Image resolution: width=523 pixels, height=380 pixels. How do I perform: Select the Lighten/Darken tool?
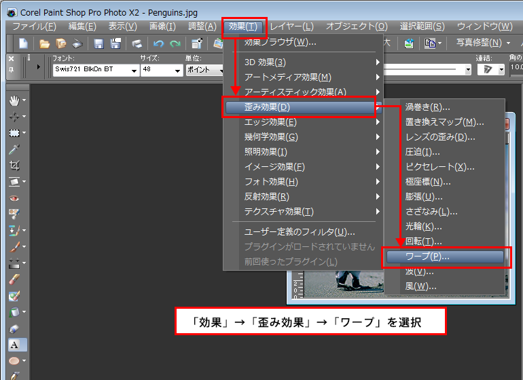[14, 263]
